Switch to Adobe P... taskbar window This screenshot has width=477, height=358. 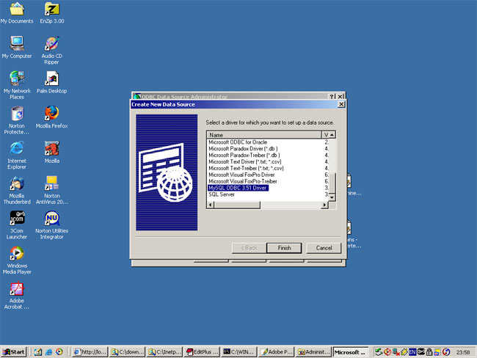276,352
